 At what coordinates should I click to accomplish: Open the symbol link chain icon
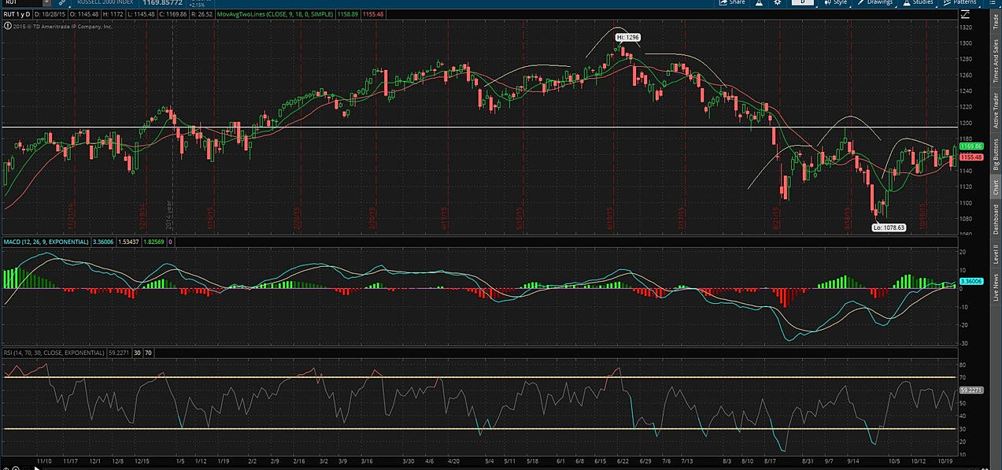pos(62,2)
